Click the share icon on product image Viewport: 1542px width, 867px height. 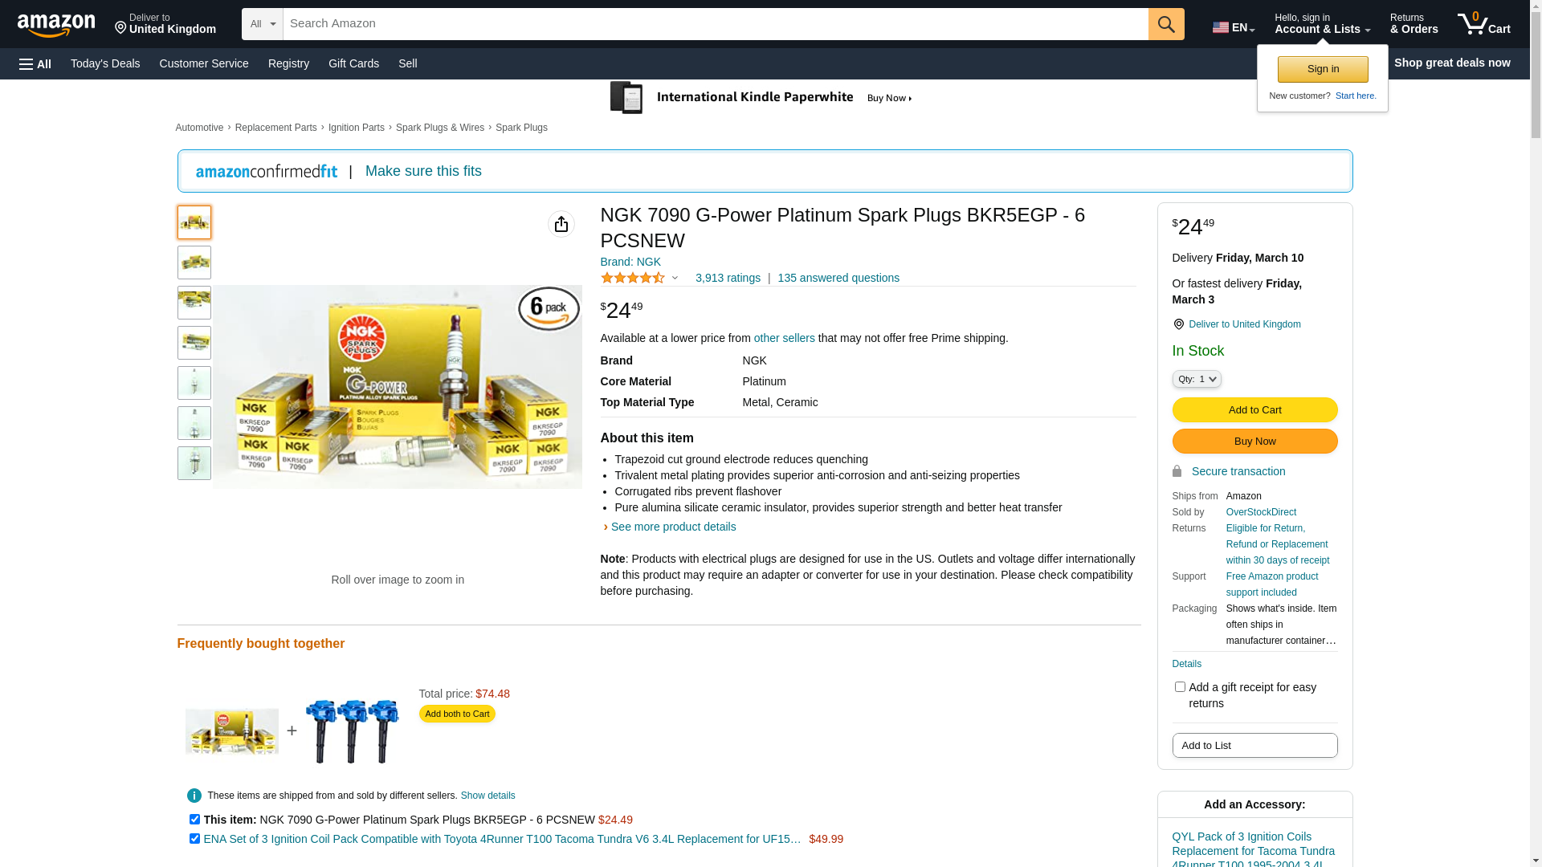pos(561,224)
